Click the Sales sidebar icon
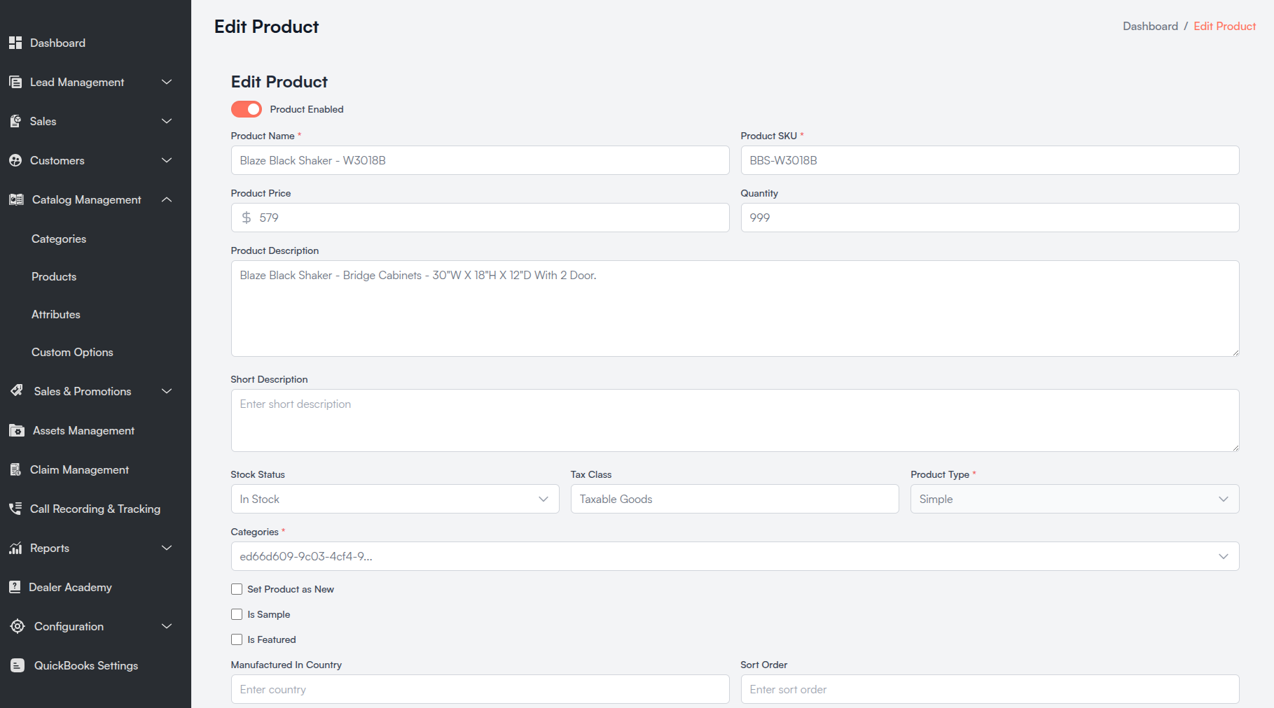1274x708 pixels. point(15,121)
